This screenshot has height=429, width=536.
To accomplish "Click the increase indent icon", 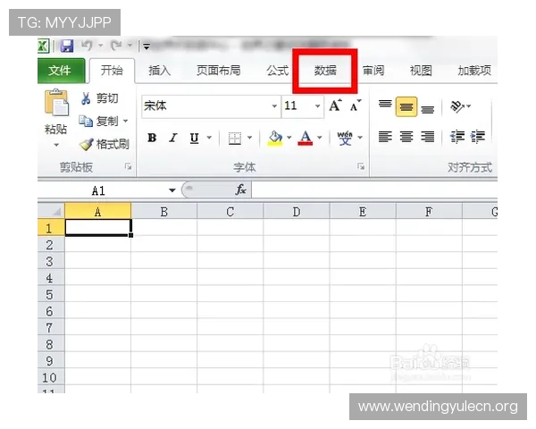I will [x=478, y=137].
